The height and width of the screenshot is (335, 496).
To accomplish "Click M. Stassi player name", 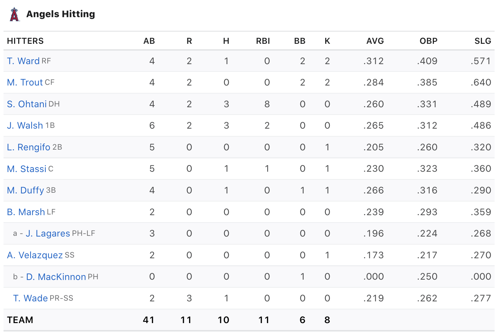I will click(27, 169).
